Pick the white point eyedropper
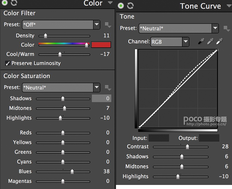The image size is (232, 189). point(219,41)
